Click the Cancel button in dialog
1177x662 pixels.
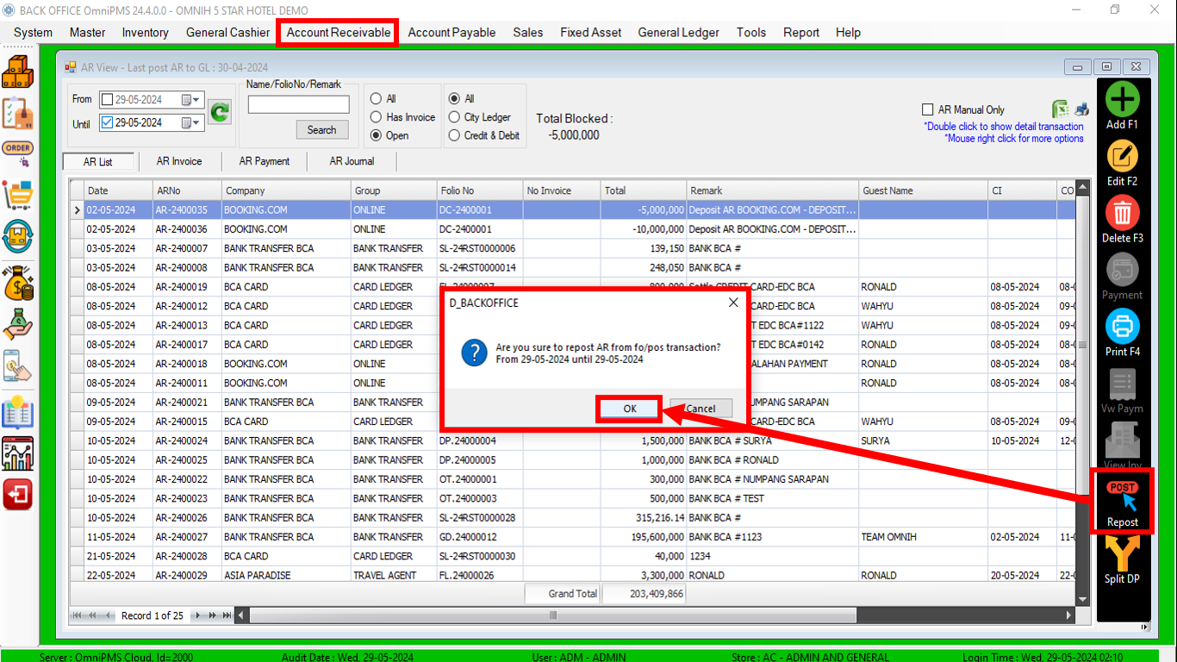701,409
